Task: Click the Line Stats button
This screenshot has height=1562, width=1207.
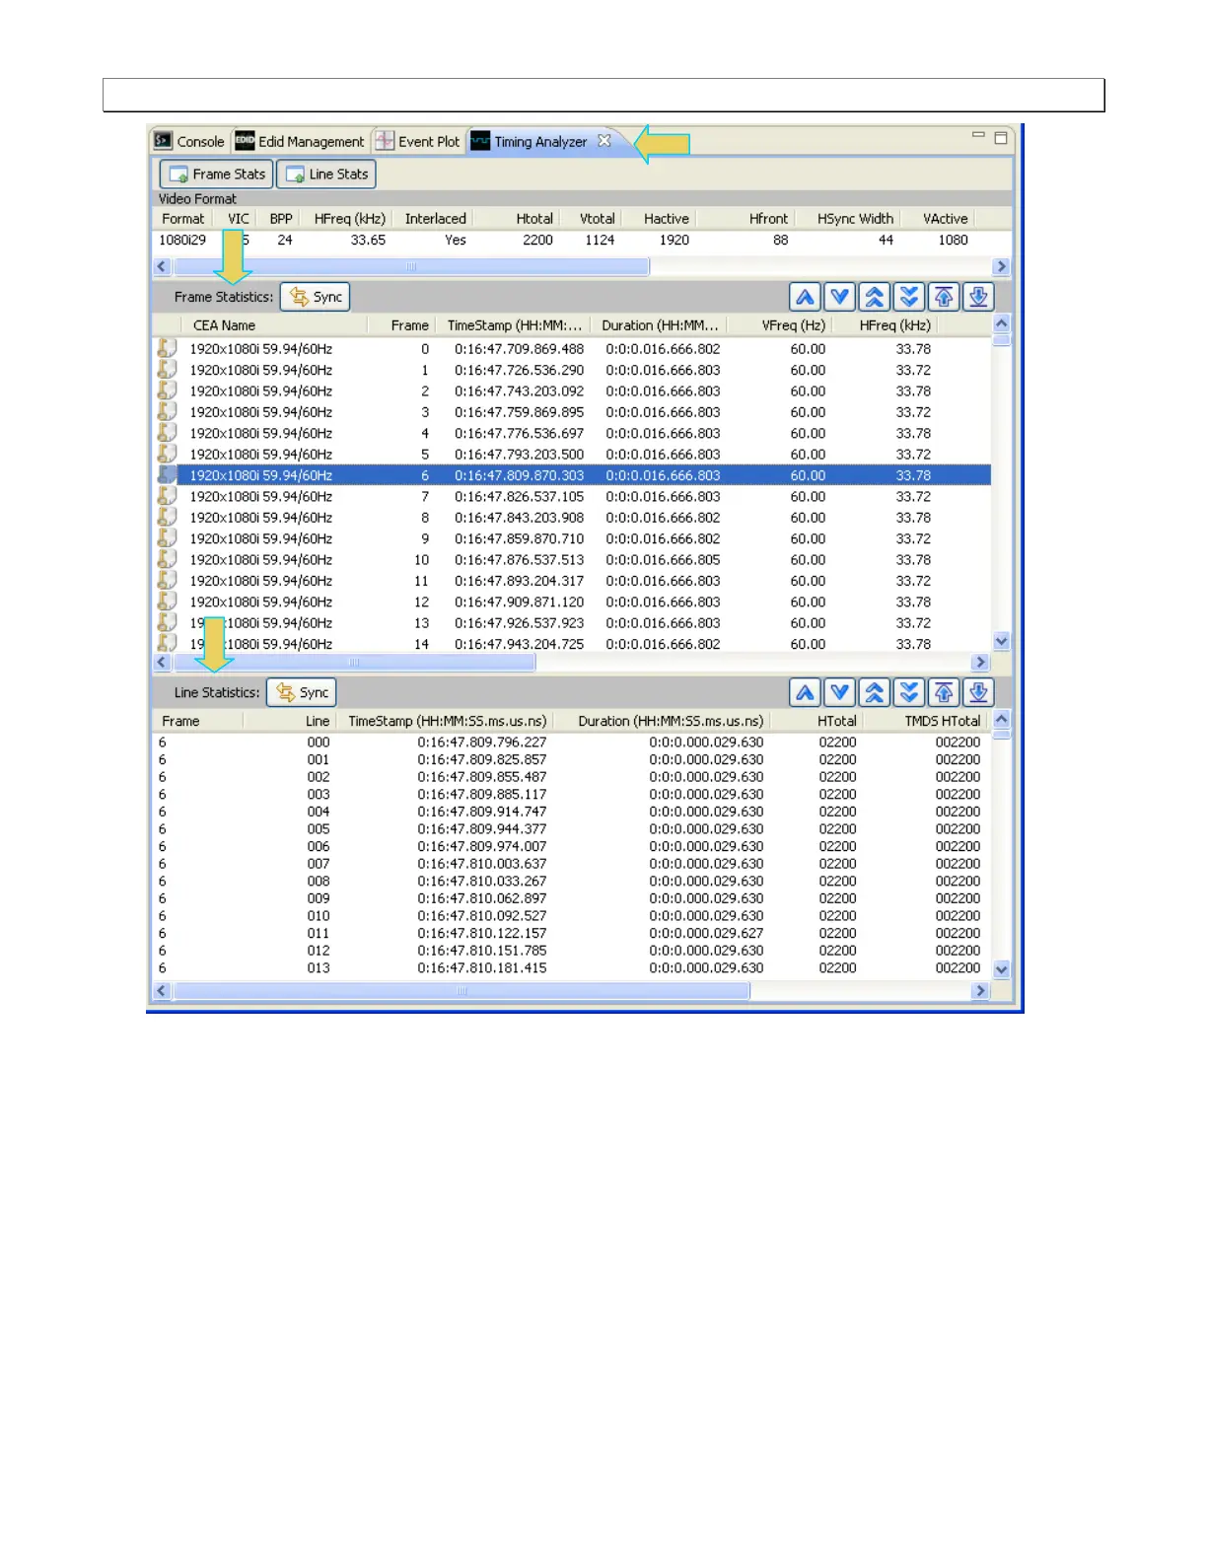Action: 326,174
